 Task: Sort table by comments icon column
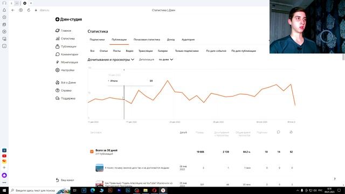pyautogui.click(x=279, y=132)
